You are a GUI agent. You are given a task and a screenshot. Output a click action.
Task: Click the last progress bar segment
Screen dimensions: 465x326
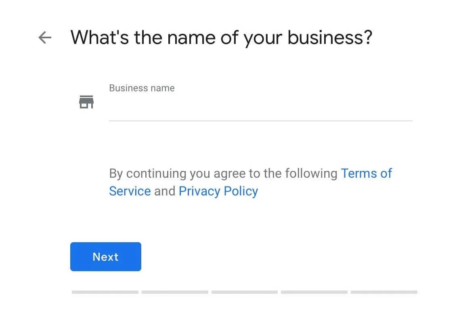point(384,292)
